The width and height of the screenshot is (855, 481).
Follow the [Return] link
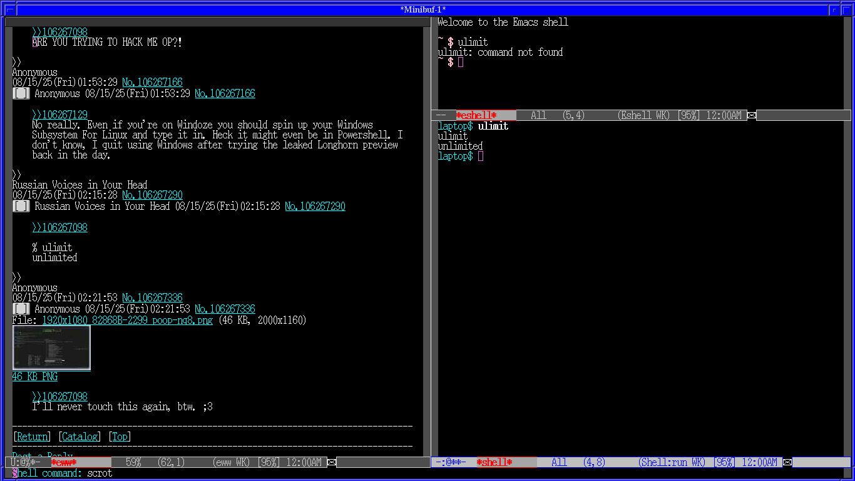coord(33,437)
